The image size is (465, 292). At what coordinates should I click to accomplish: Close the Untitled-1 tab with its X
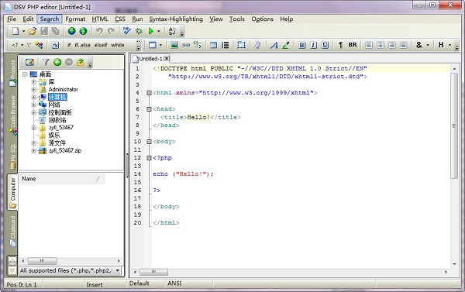pos(167,59)
